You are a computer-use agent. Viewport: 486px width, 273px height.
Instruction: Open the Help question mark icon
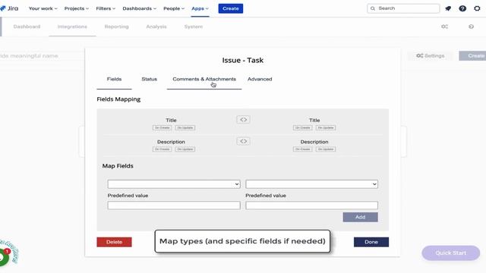pyautogui.click(x=462, y=8)
